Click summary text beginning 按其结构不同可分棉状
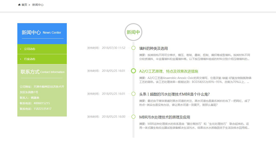The image size is (276, 155). (x=194, y=57)
